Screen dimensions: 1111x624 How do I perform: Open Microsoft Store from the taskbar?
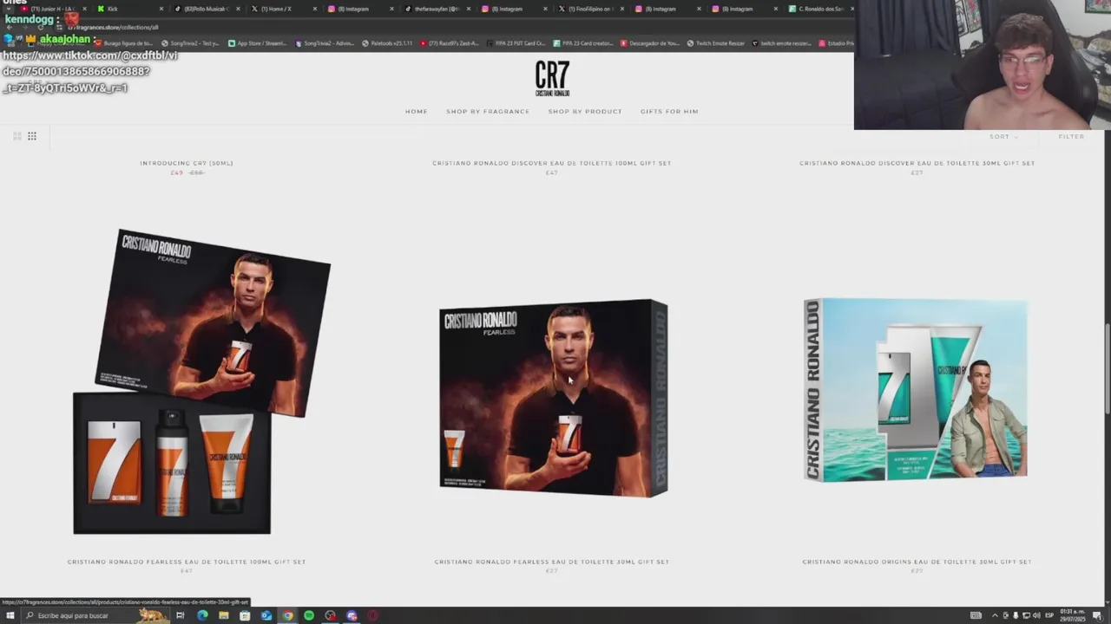coord(245,615)
